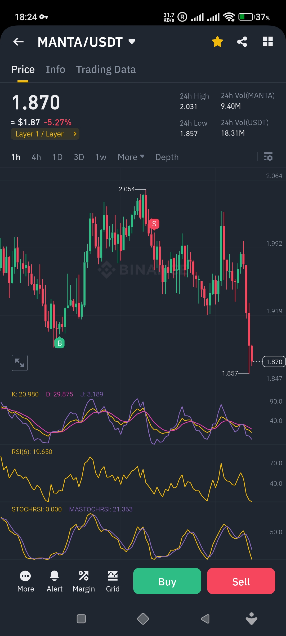Tap the 1.870 current price label
This screenshot has height=636, width=286.
[274, 362]
